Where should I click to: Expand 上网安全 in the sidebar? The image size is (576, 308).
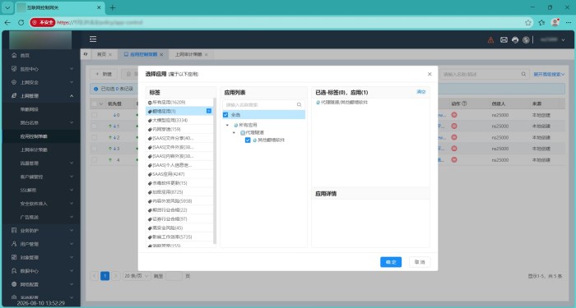pos(40,82)
